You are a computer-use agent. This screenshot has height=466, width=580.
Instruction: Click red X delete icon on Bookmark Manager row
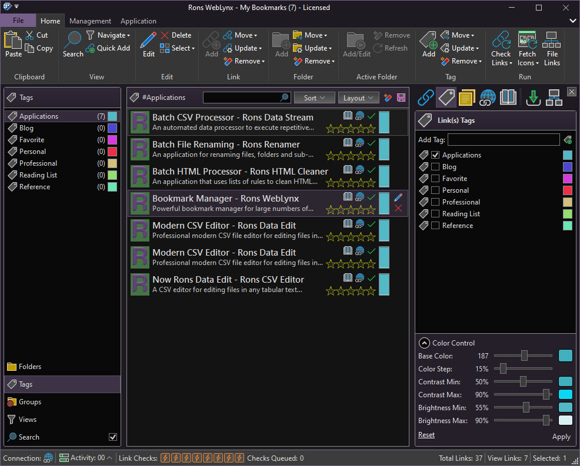coord(398,209)
